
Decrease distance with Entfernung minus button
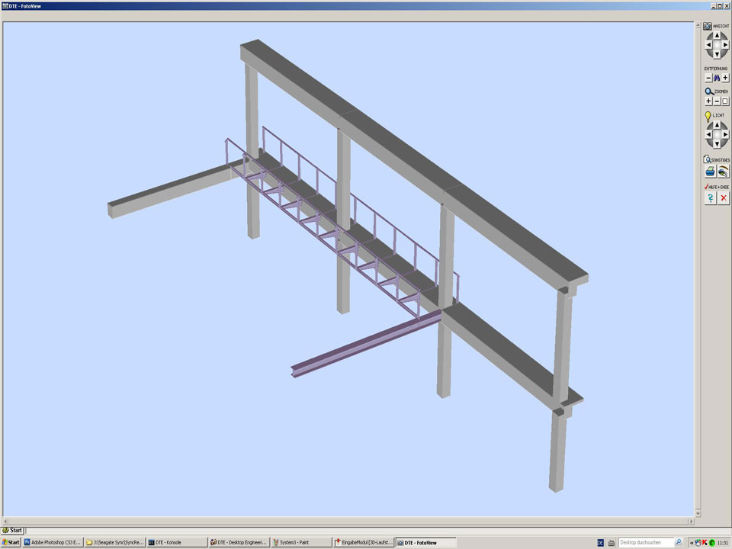pos(708,78)
